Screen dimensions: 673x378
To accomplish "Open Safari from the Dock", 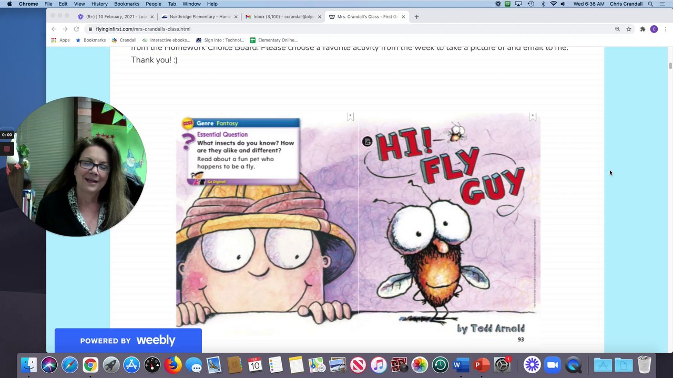I will (70, 365).
